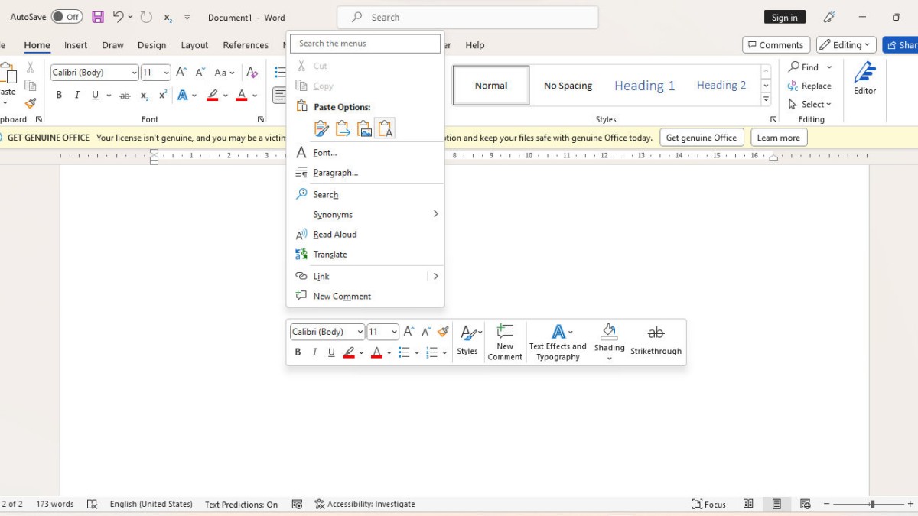Click the Learn more button
This screenshot has height=516, width=918.
[x=778, y=138]
